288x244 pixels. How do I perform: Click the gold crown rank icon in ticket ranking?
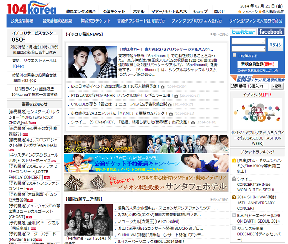234,160
